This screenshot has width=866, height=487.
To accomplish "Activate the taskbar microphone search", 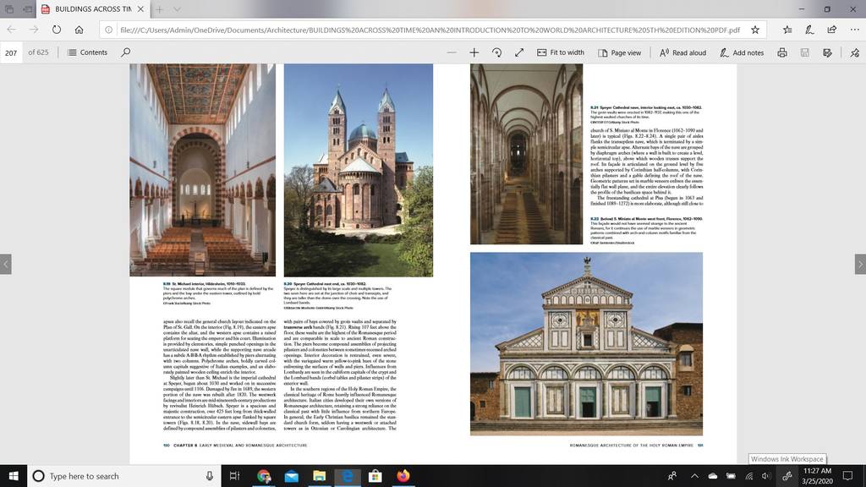I will coord(210,476).
